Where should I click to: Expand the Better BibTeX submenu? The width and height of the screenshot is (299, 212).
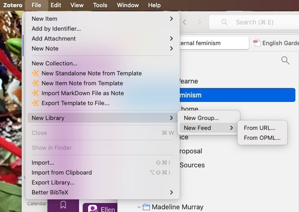103,192
